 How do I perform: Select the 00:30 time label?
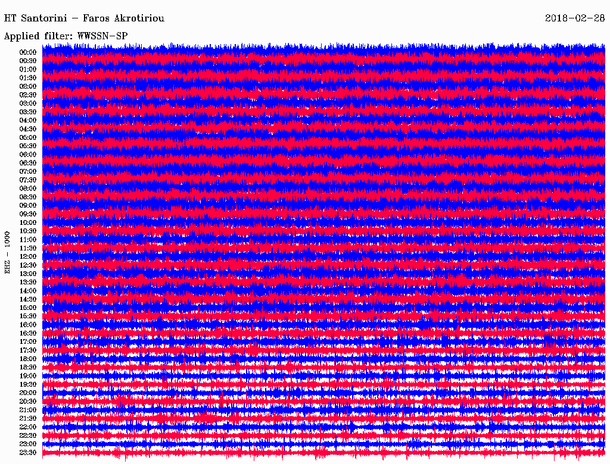pyautogui.click(x=28, y=61)
